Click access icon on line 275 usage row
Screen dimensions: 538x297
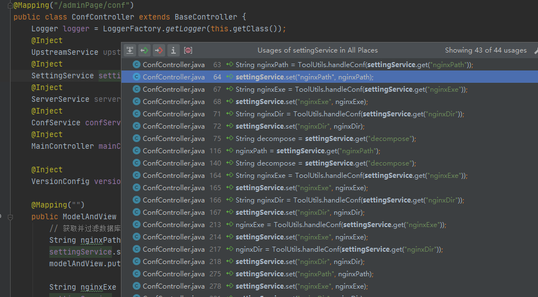pos(230,274)
